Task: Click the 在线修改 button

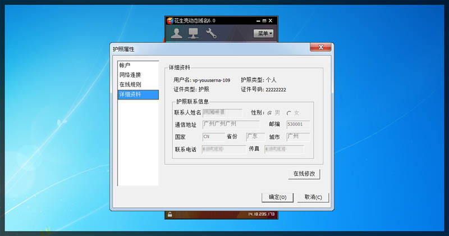Action: click(304, 174)
